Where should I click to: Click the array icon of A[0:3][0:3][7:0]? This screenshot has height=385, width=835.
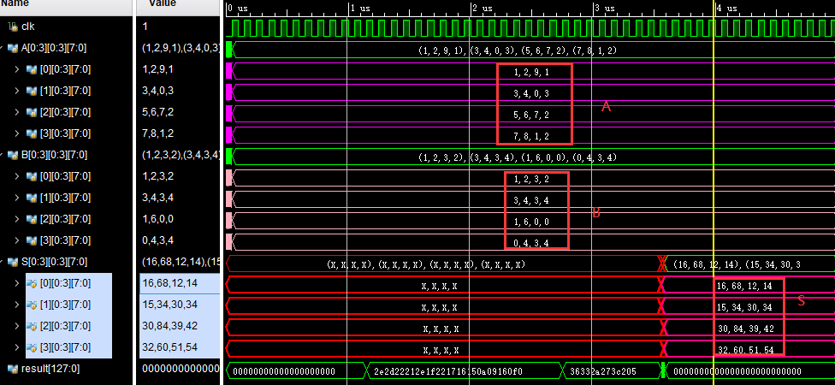click(14, 48)
